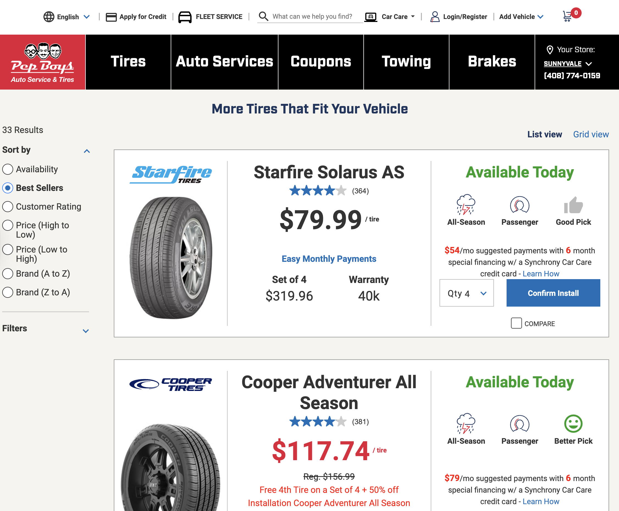Click the Good Pick thumbs-up icon
Viewport: 619px width, 511px height.
tap(573, 206)
